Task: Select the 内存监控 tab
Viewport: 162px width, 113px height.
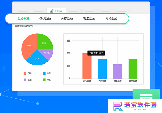Action: pyautogui.click(x=67, y=19)
